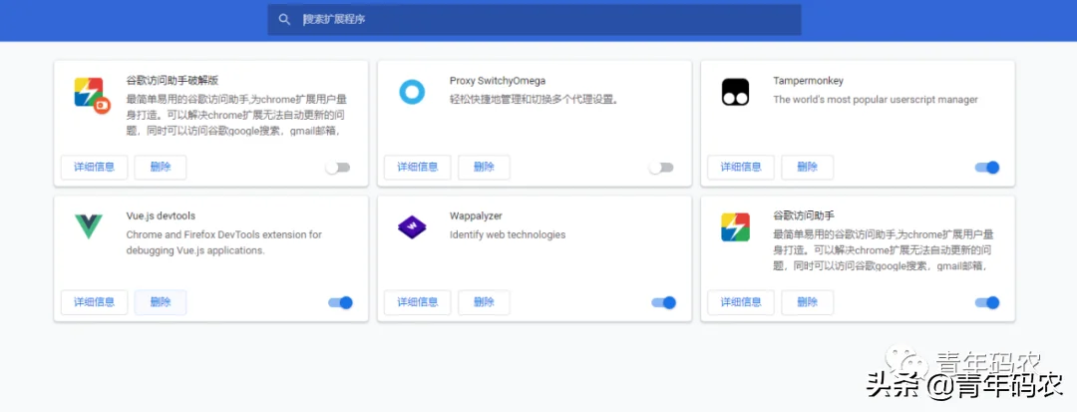The height and width of the screenshot is (412, 1077).
Task: Turn off the 谷歌访问助手 toggle
Action: (x=987, y=303)
